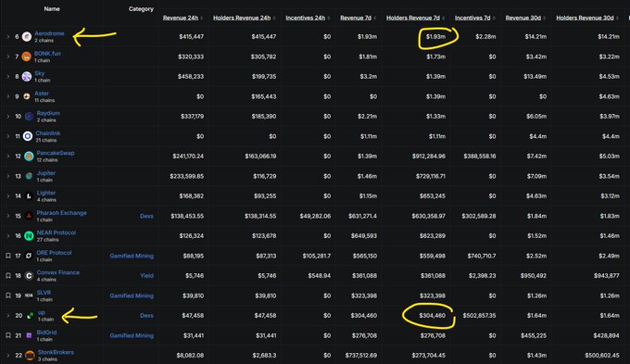Screen dimensions: 630x364
Task: Select the '$502,857.35' incentives cell
Action: [x=479, y=316]
